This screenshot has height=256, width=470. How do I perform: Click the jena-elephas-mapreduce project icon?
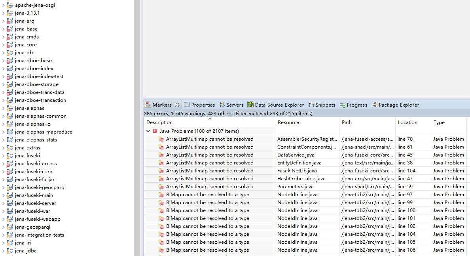pyautogui.click(x=10, y=132)
